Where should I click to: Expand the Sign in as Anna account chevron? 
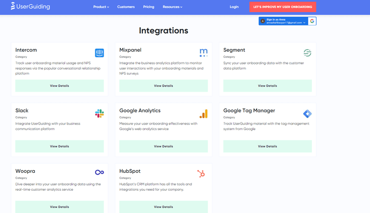click(x=304, y=23)
